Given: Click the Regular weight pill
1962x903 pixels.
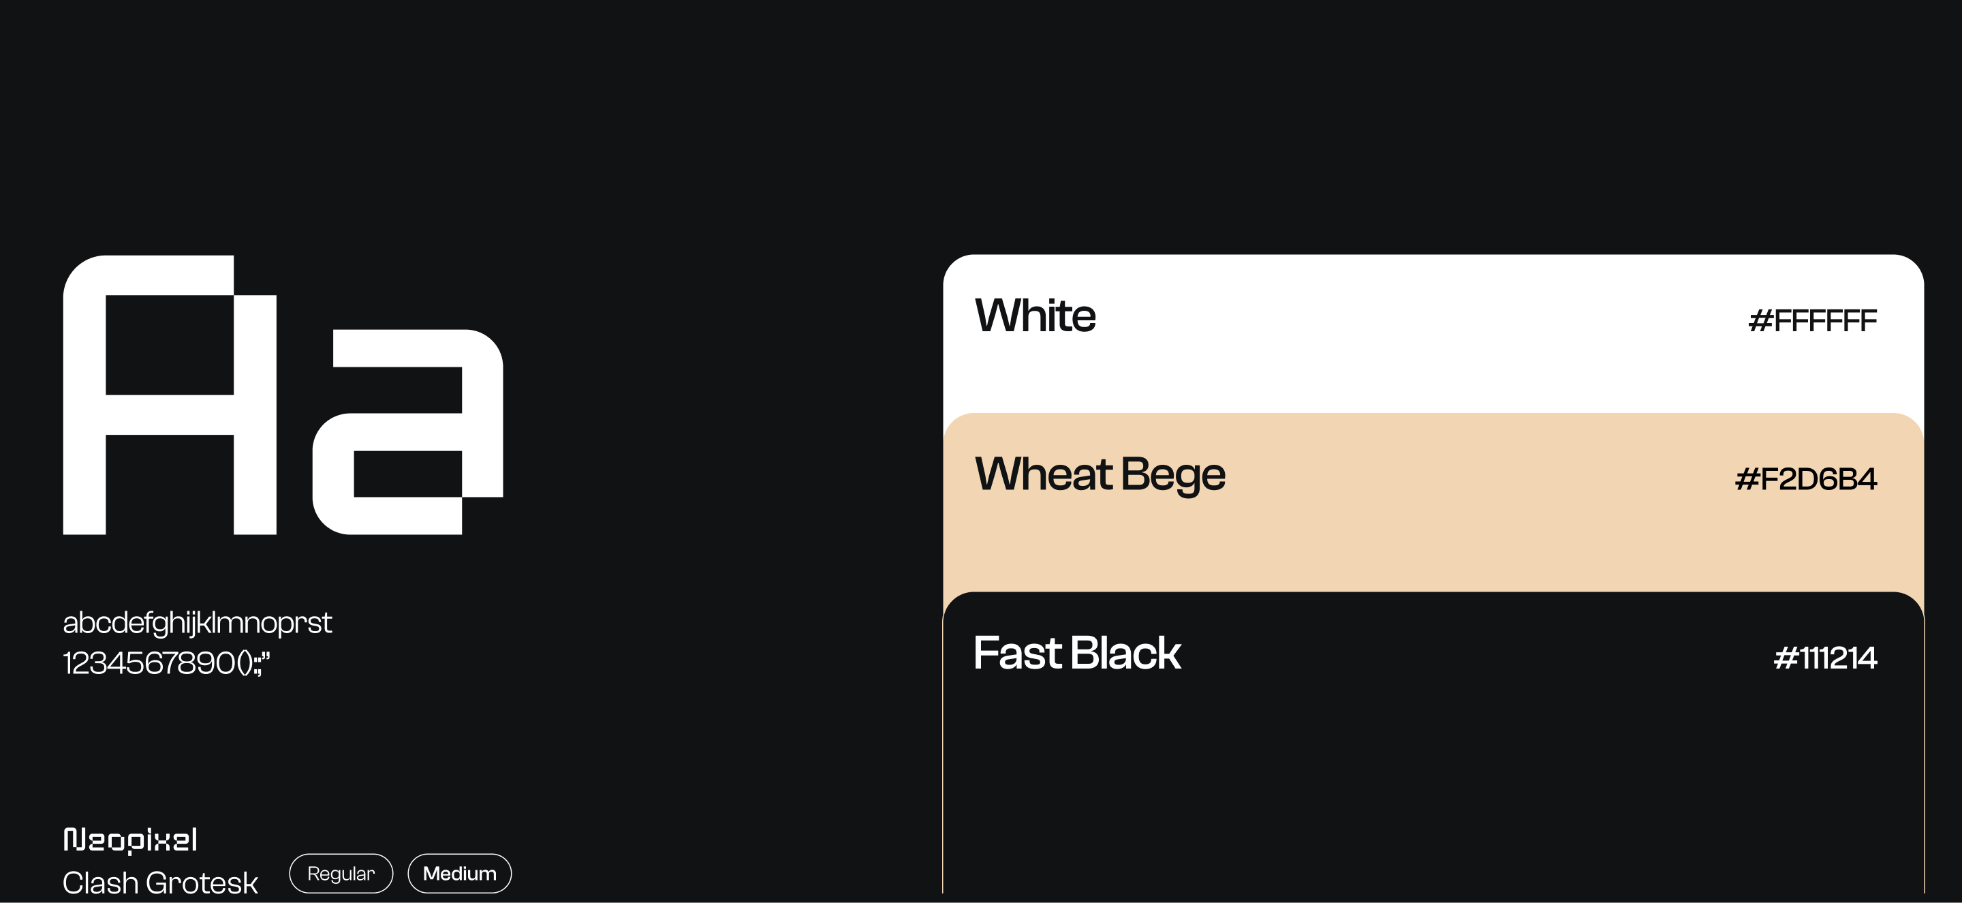Looking at the screenshot, I should [x=341, y=873].
